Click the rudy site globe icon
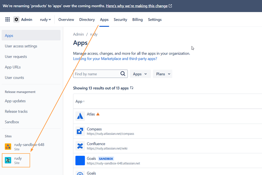 pos(8,160)
